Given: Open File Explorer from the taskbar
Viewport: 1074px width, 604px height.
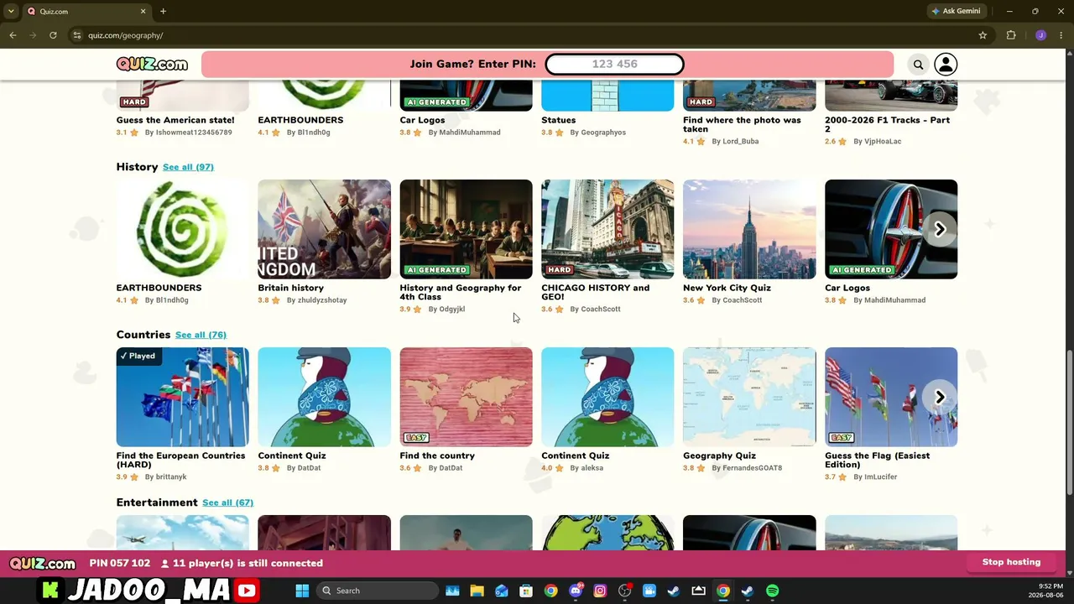Looking at the screenshot, I should [477, 591].
